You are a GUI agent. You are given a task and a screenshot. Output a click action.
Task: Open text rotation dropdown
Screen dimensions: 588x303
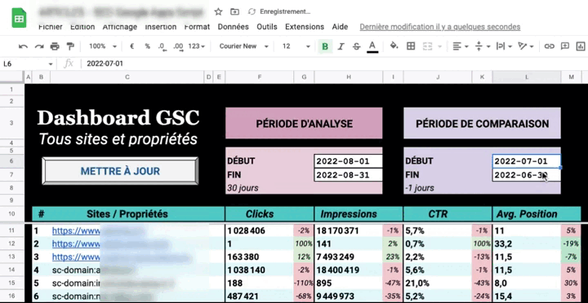pos(526,46)
